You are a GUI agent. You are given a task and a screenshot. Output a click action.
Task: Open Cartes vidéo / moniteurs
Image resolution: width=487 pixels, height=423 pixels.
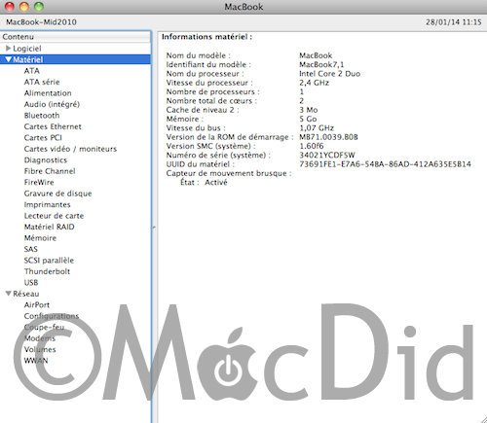tap(70, 149)
